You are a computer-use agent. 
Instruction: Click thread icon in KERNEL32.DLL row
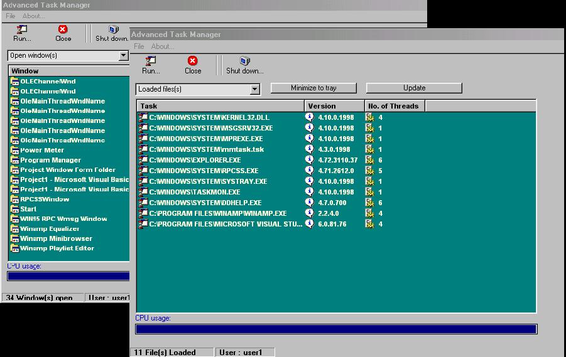coord(369,117)
